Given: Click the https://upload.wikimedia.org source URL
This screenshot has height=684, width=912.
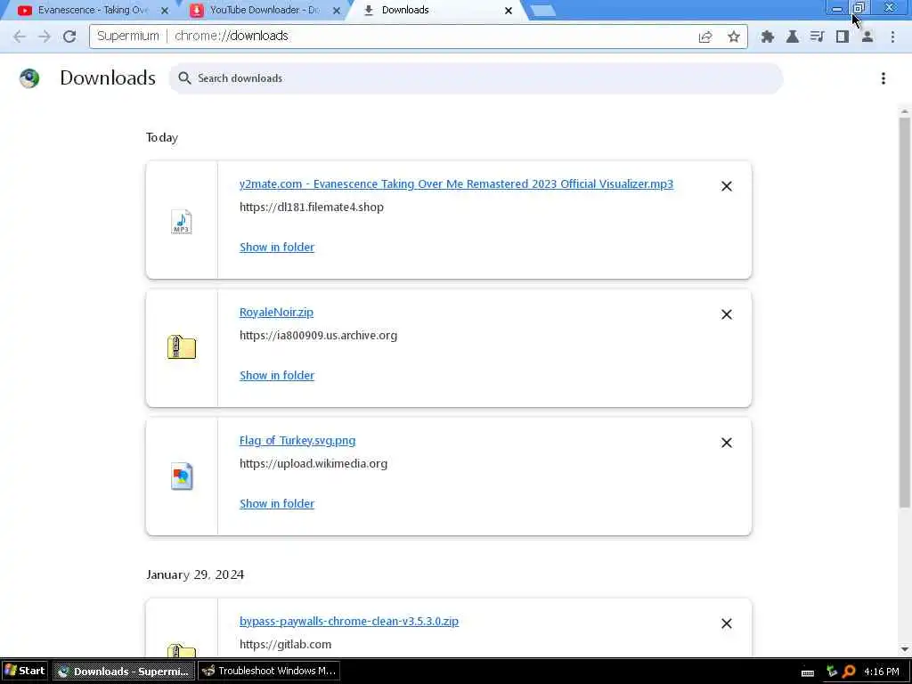Looking at the screenshot, I should [313, 463].
